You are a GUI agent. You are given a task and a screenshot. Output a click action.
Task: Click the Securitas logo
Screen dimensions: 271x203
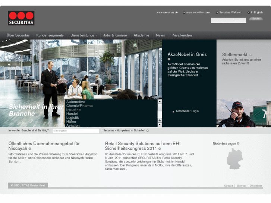tap(21, 18)
